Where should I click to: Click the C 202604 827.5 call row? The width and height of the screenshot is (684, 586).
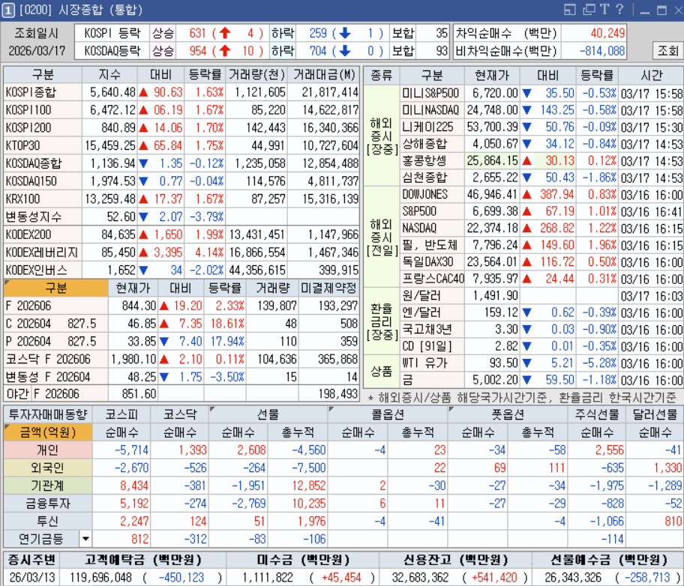181,324
